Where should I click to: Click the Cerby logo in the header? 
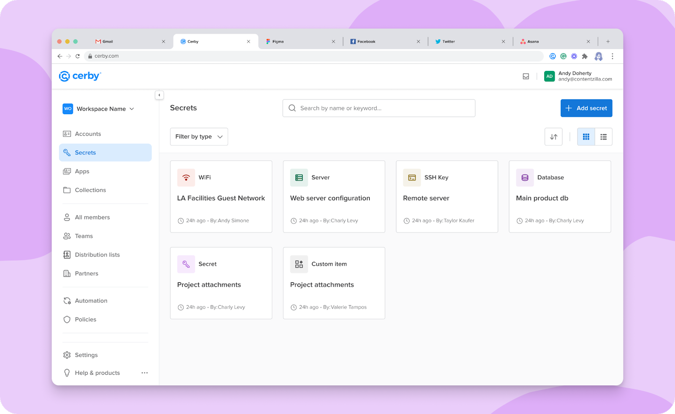click(80, 76)
